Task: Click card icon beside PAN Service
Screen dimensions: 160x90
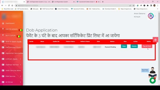Action: point(3,76)
